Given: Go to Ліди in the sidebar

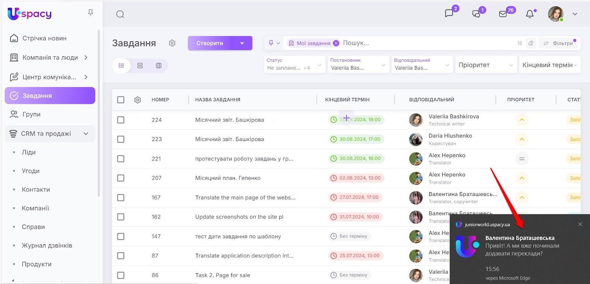Looking at the screenshot, I should [29, 152].
